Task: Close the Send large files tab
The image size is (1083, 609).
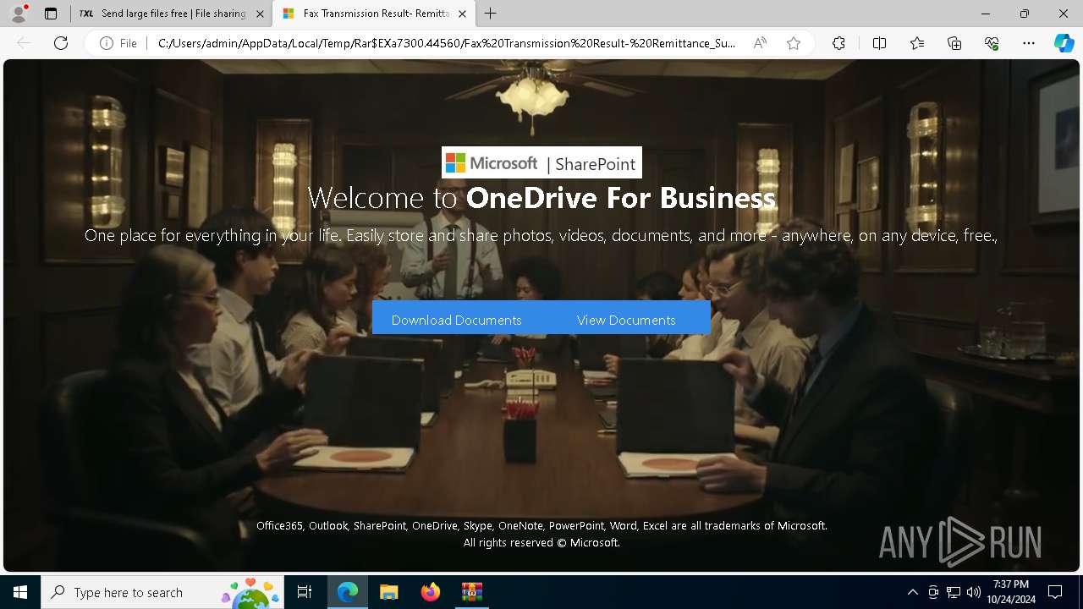Action: pos(260,14)
